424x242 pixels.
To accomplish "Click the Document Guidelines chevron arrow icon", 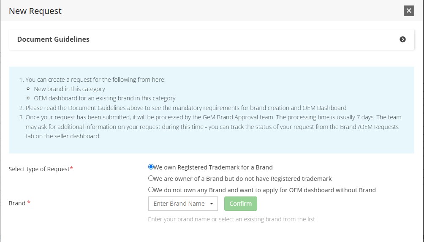I will pos(402,39).
